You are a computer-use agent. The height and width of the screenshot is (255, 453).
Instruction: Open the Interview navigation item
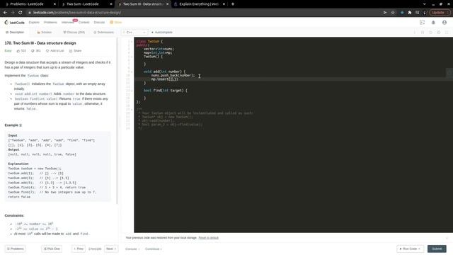(67, 22)
